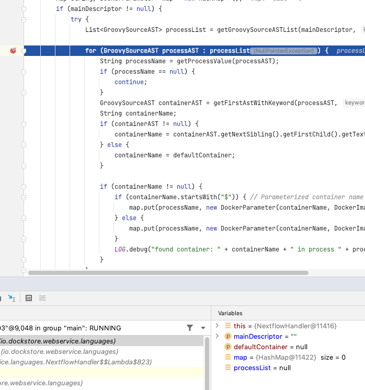Click 'String containerName;' declaration line

pyautogui.click(x=138, y=113)
